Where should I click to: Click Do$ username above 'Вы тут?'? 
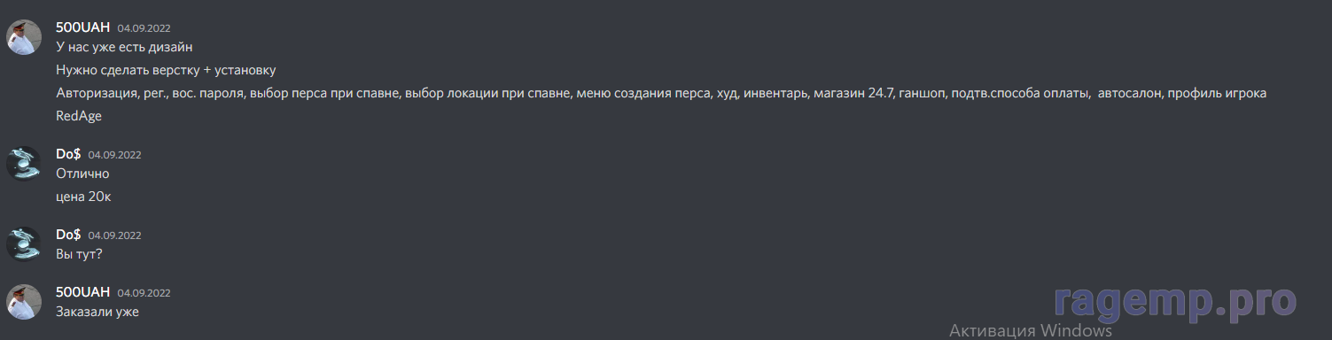click(x=68, y=235)
